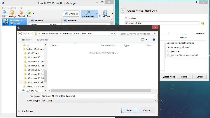This screenshot has width=210, height=118.
Task: Select the Global Tools icon
Action: (105, 13)
